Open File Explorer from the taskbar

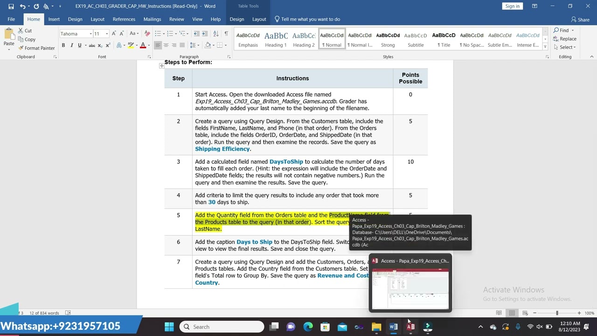click(376, 327)
